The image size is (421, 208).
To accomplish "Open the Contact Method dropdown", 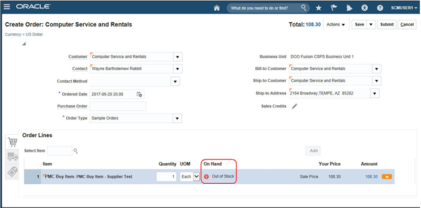I will coord(175,81).
